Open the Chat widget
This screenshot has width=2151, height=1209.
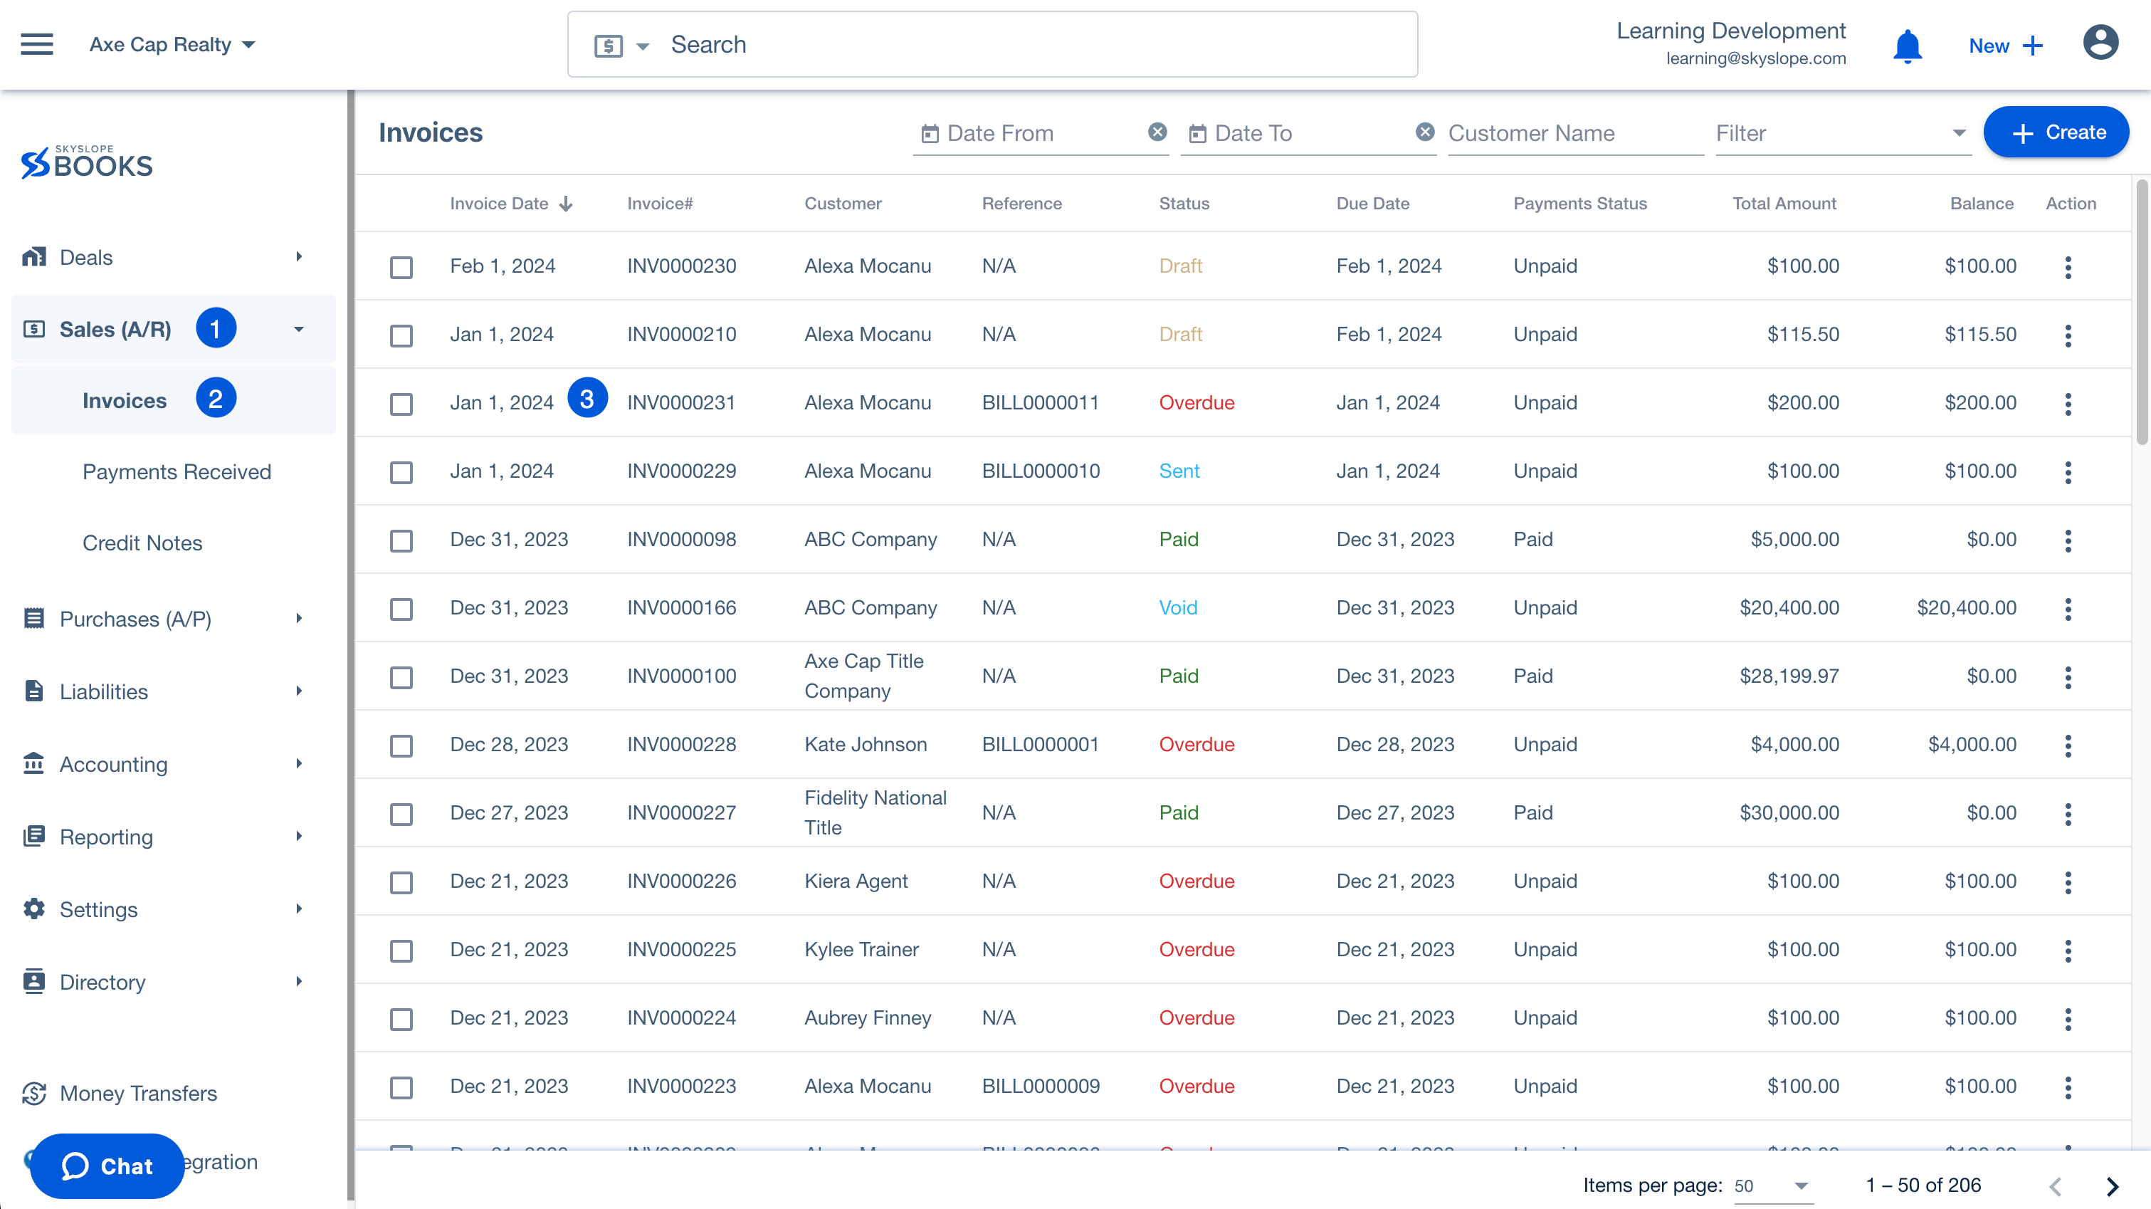107,1166
